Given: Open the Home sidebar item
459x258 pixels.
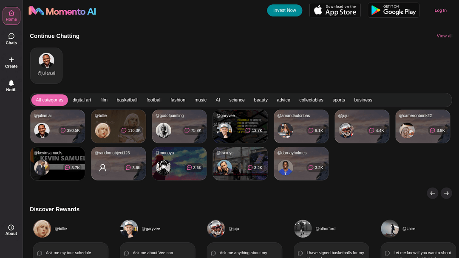Looking at the screenshot, I should point(11,16).
